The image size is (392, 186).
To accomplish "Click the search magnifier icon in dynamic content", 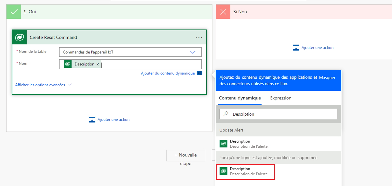I will [x=226, y=114].
